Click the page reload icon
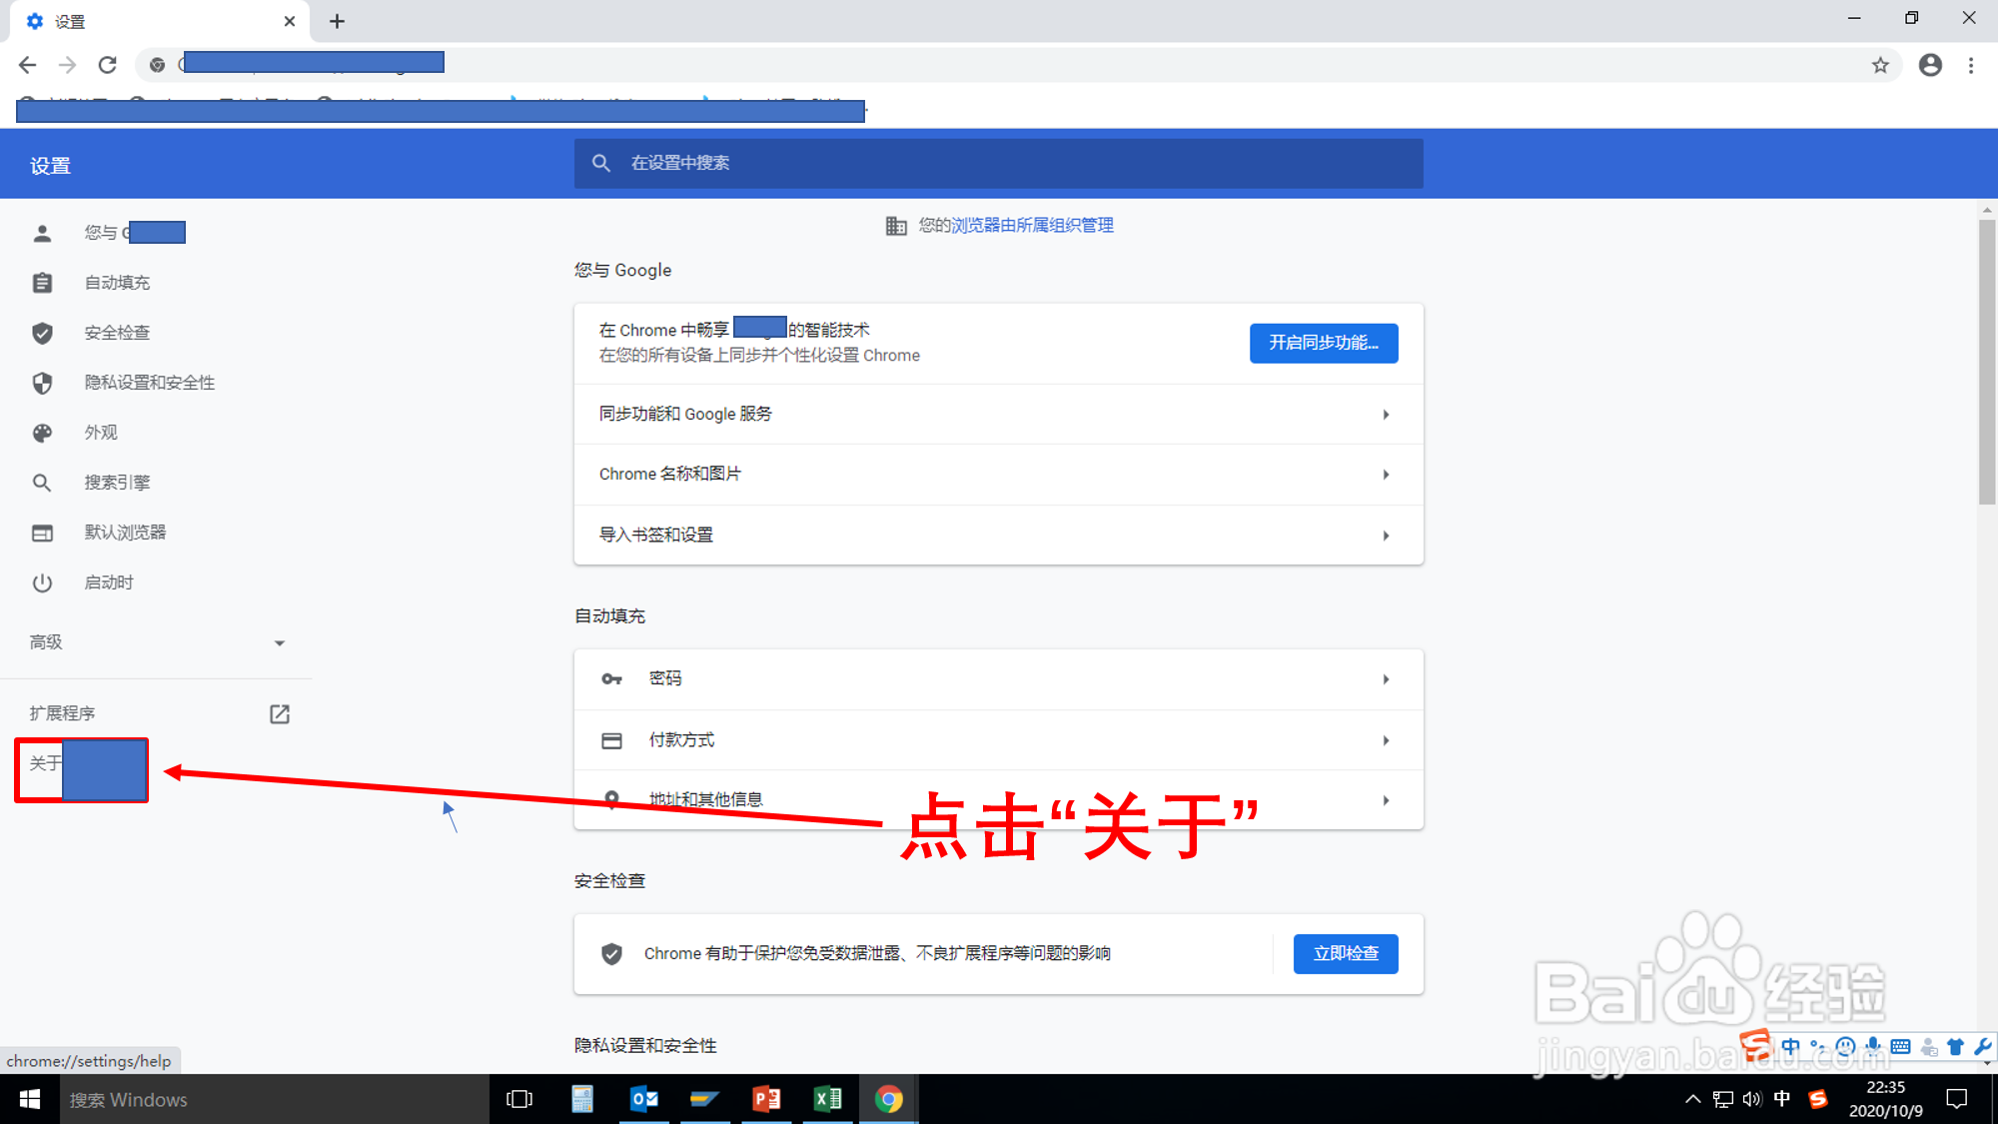1998x1124 pixels. pos(108,66)
